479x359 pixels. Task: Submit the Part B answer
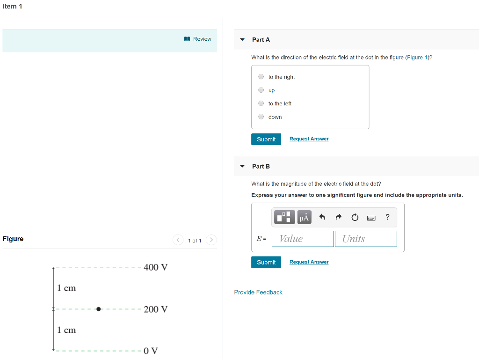coord(266,262)
